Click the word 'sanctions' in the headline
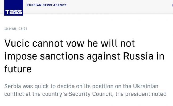The width and height of the screenshot is (173, 106). 62,56
